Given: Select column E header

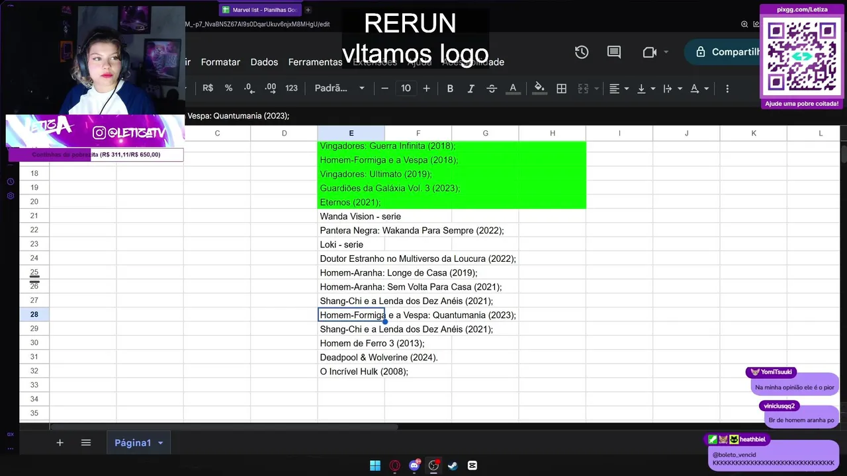Looking at the screenshot, I should [x=351, y=133].
